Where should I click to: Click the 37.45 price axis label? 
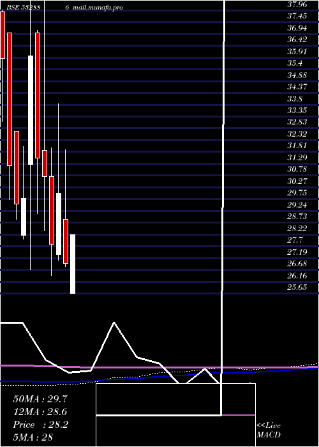297,16
